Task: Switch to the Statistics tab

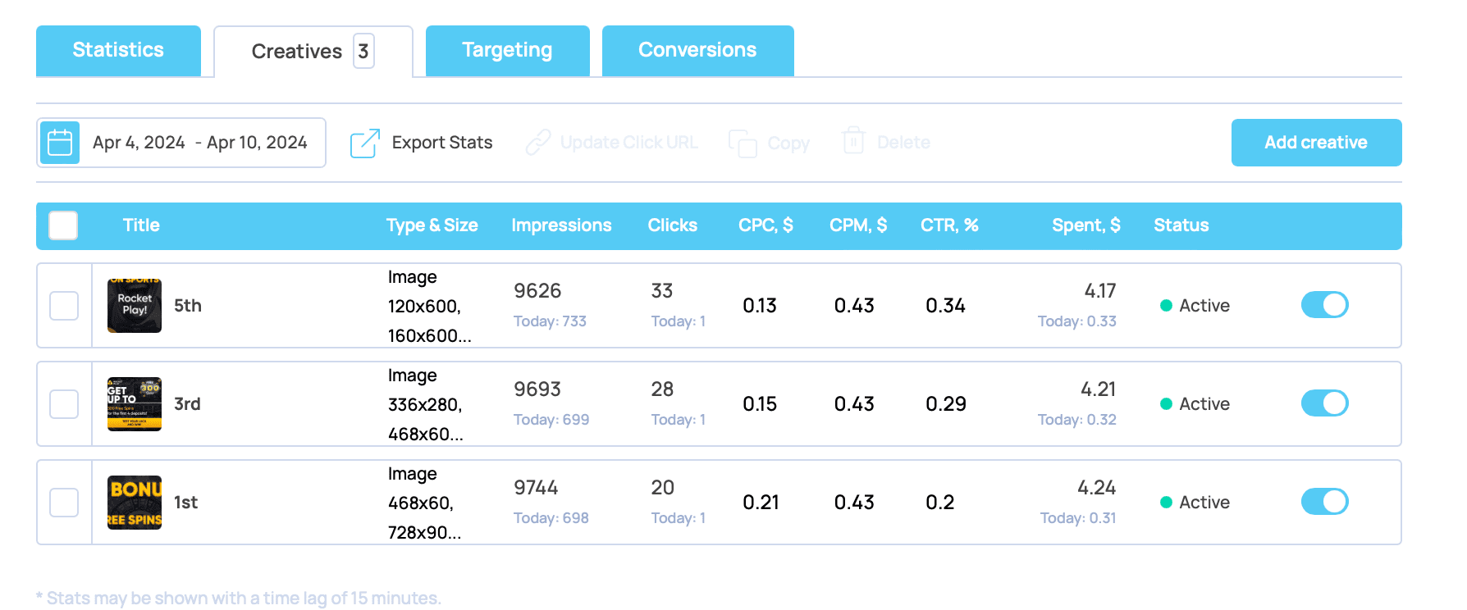Action: (x=118, y=50)
